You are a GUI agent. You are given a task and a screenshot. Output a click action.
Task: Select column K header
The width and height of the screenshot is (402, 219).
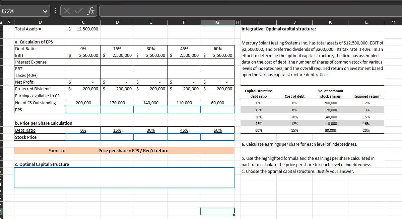[x=330, y=22]
